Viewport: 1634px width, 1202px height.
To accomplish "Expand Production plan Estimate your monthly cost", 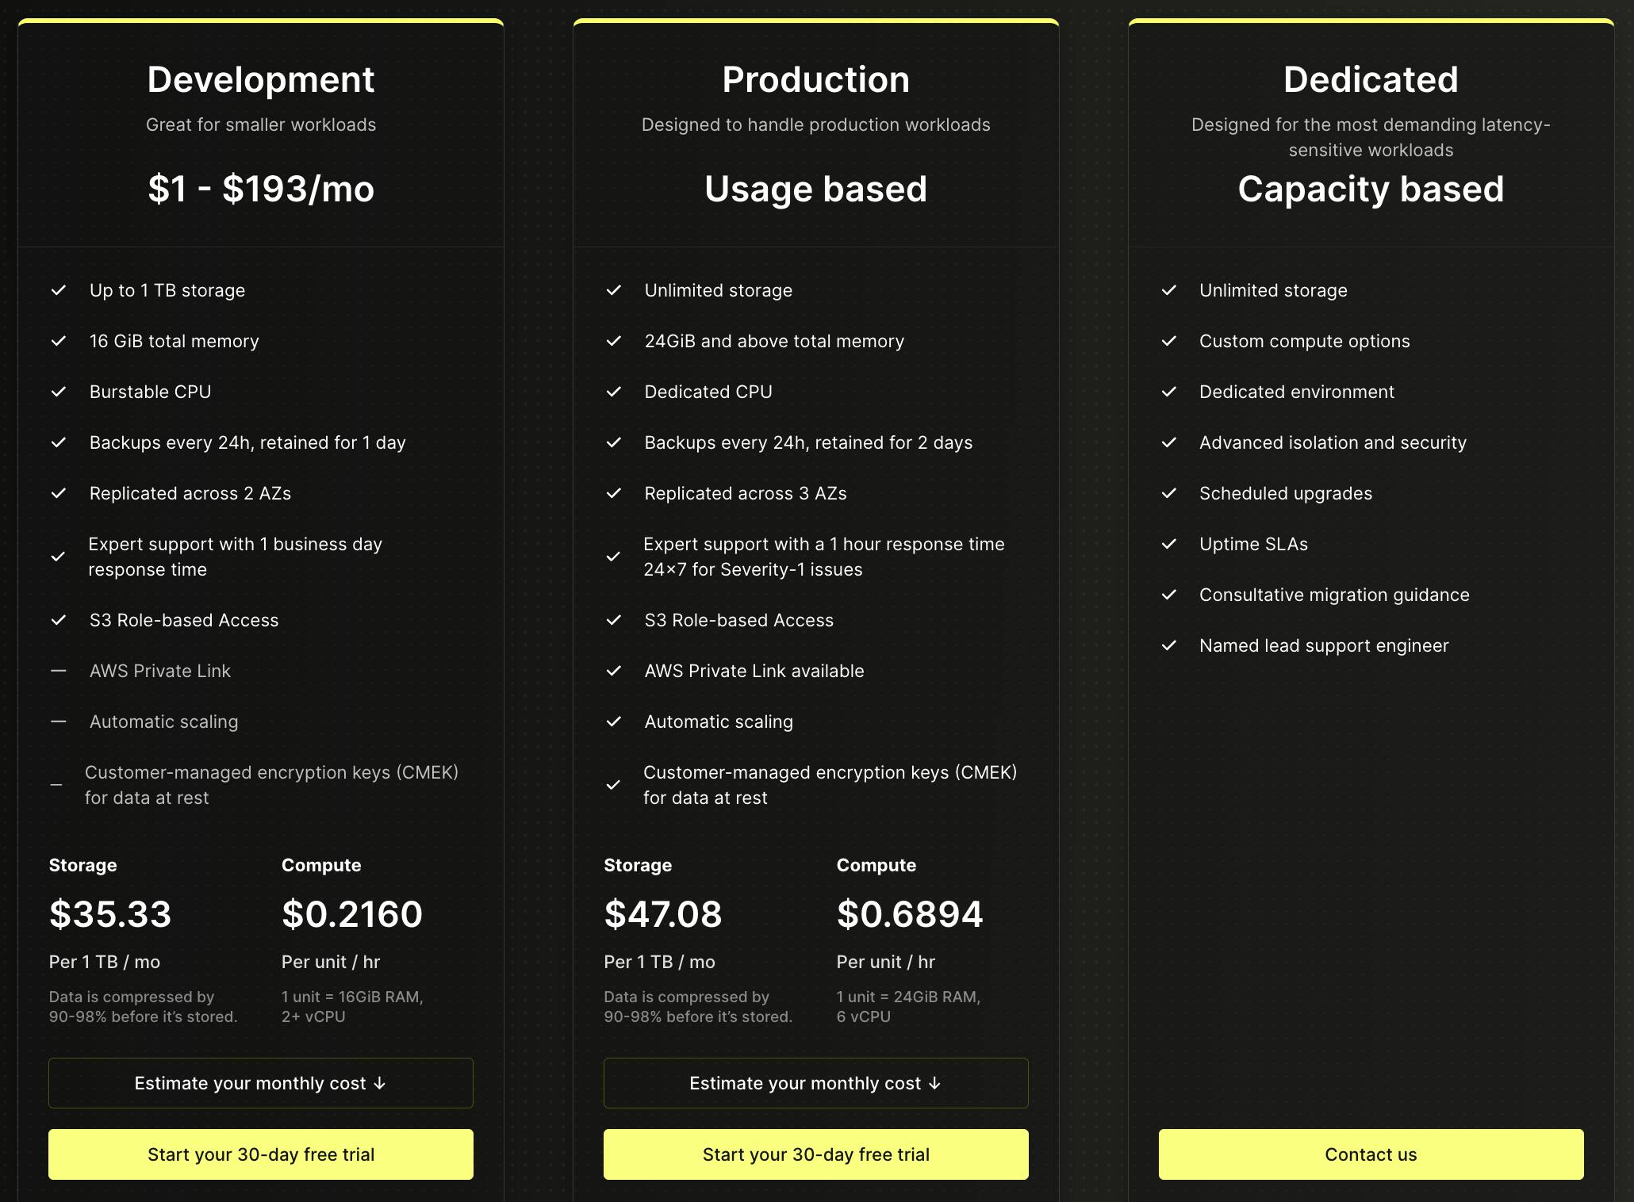I will 815,1083.
